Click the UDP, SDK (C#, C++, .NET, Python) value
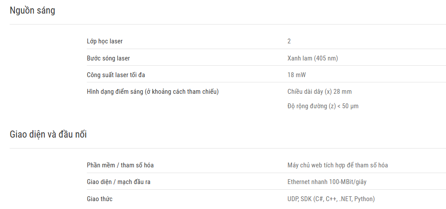The image size is (446, 209). [331, 199]
